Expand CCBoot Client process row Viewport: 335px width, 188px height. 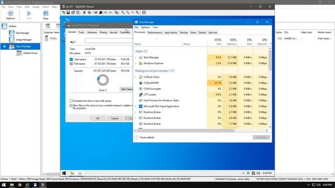pos(136,77)
